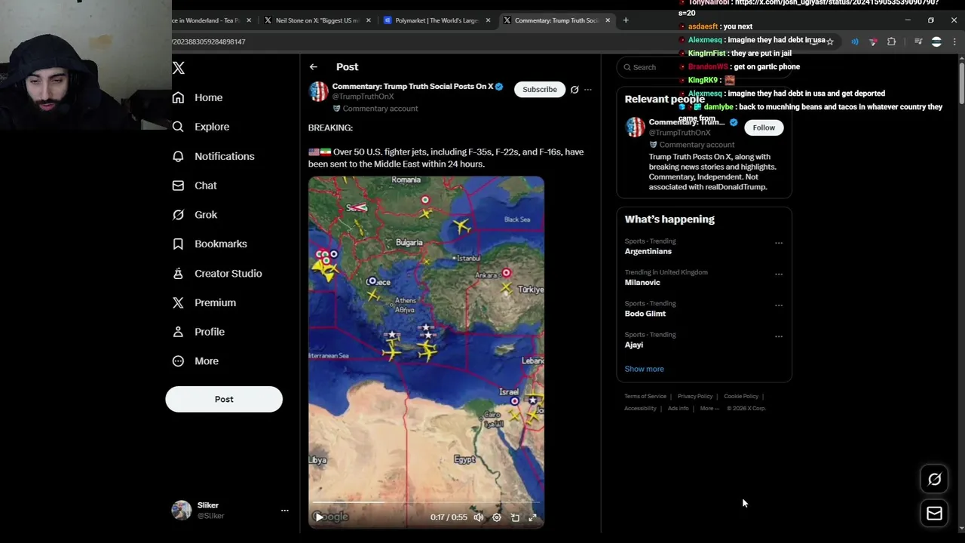The image size is (965, 543).
Task: Toggle picture-in-picture on the video
Action: [515, 517]
